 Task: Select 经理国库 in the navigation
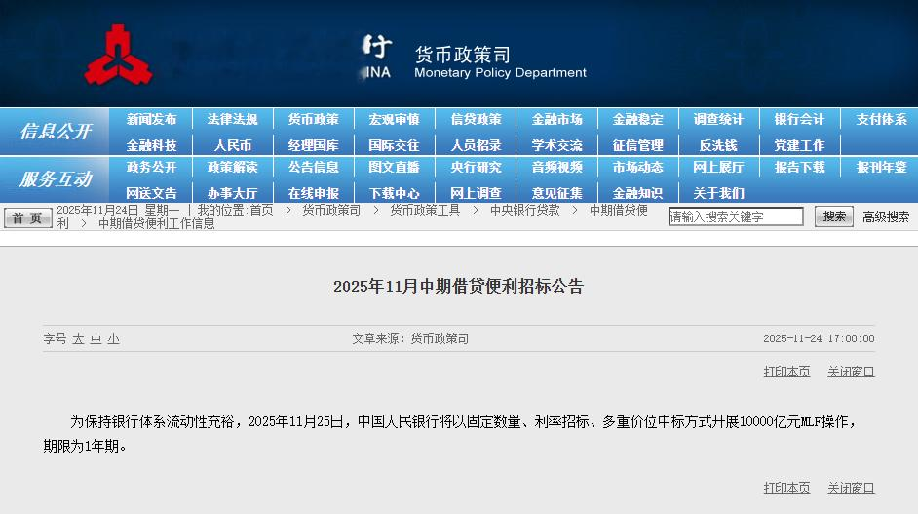pos(313,145)
